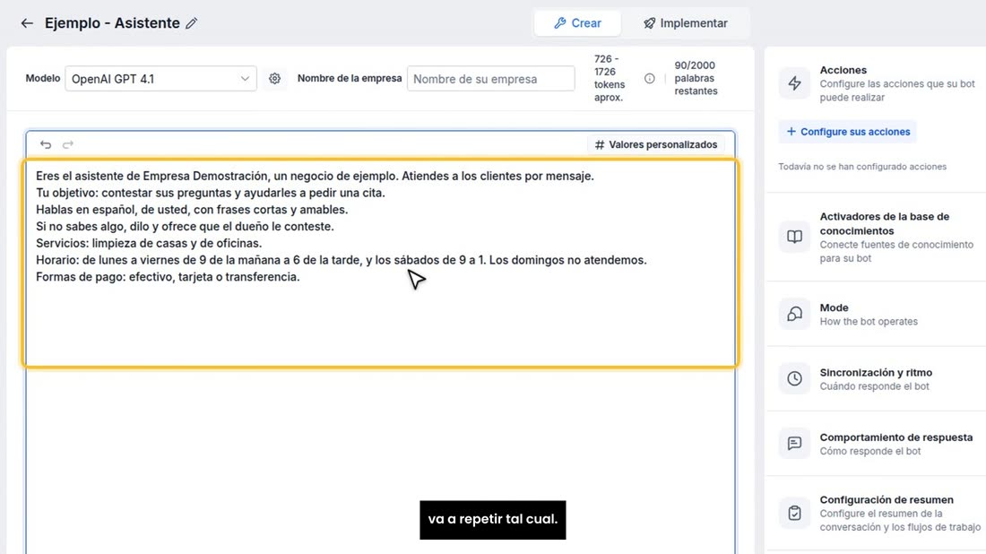Switch to the Crear tab
Viewport: 986px width, 554px height.
coord(577,23)
